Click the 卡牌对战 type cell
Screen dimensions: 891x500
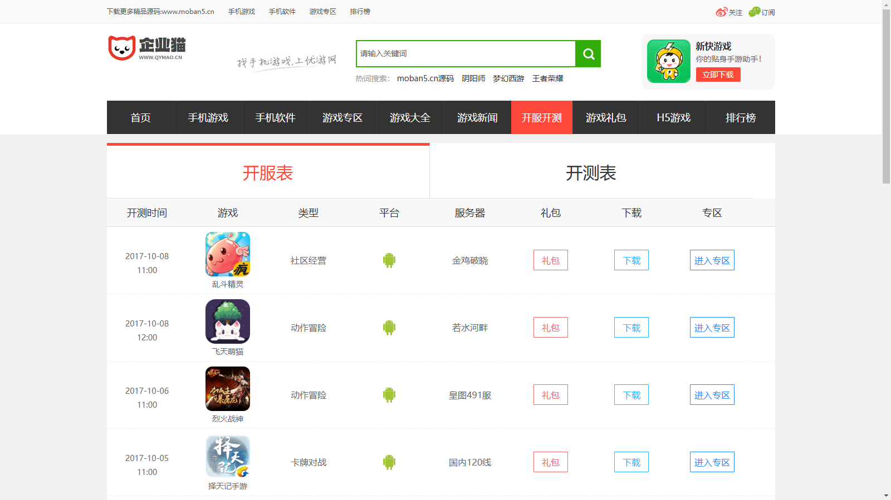[309, 462]
